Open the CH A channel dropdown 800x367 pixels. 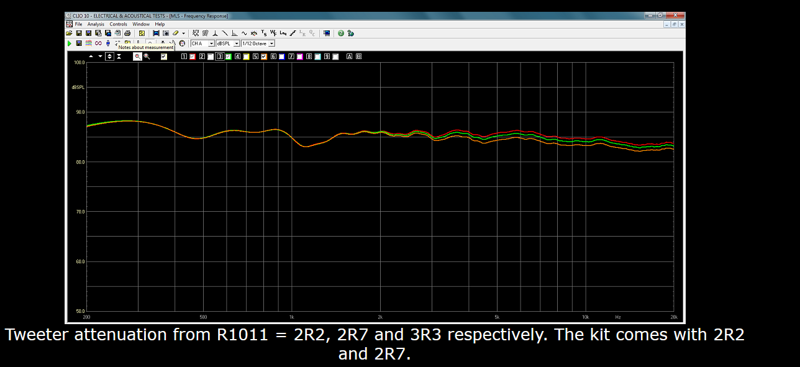coord(202,43)
